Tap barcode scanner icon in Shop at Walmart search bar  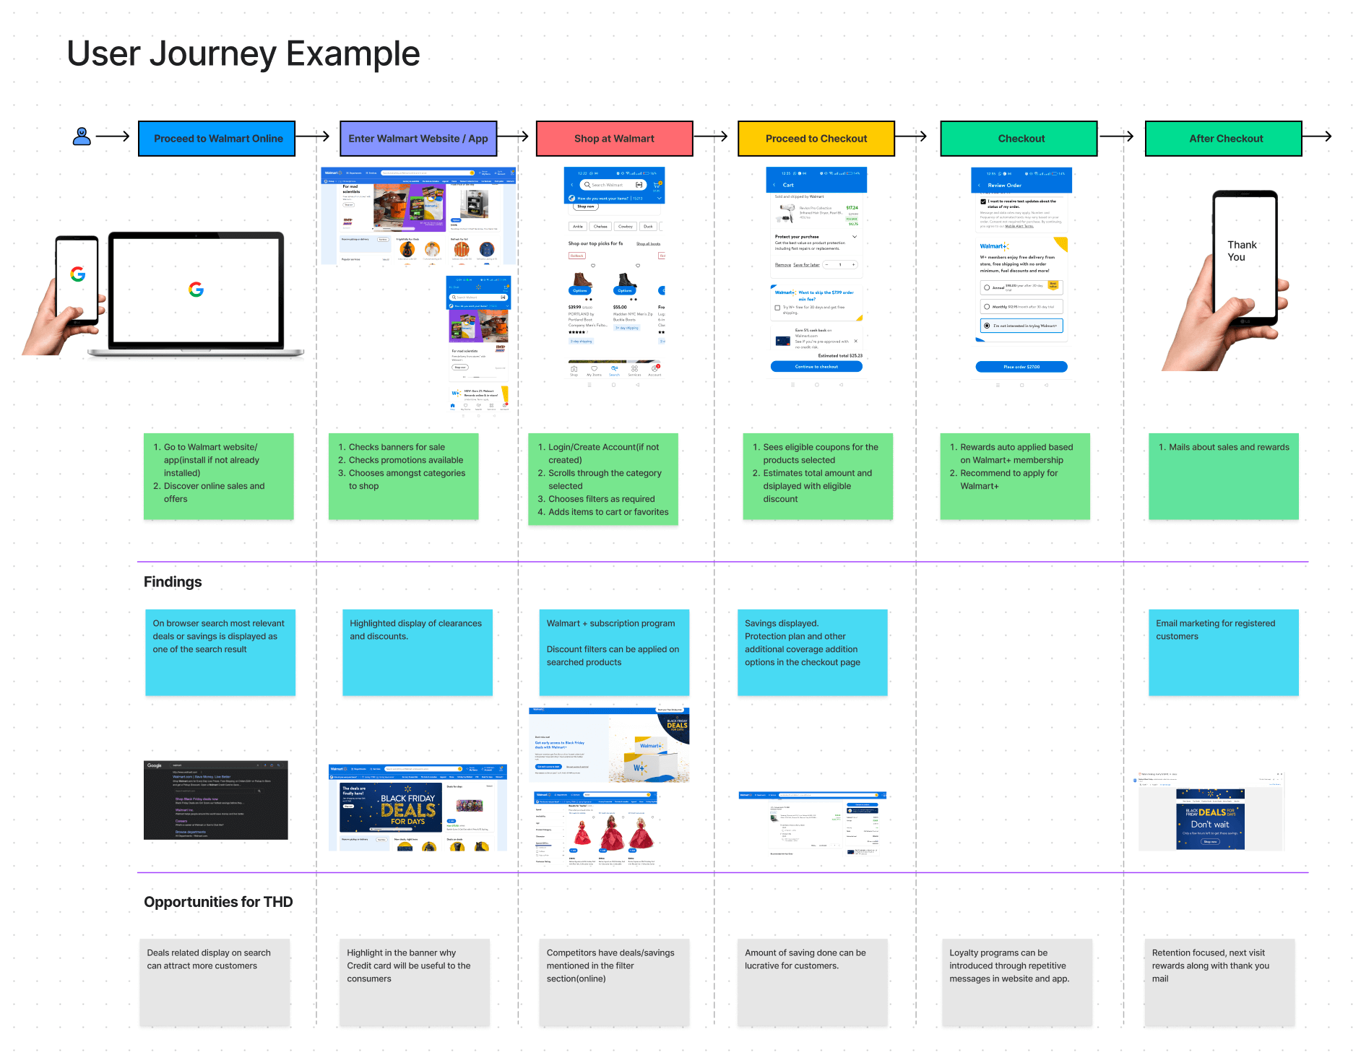click(639, 185)
